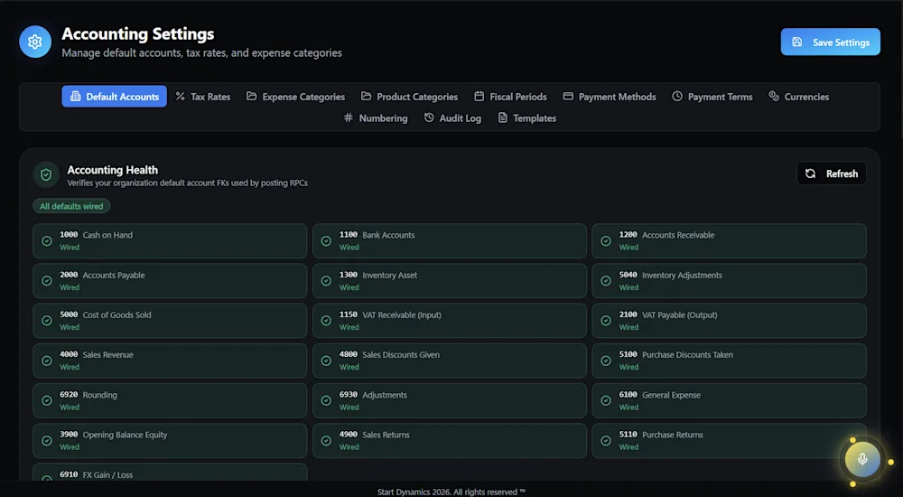Click the hash icon for Numbering

(x=349, y=117)
